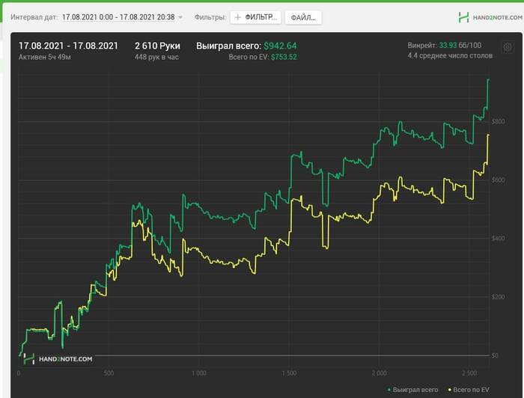
Task: Click the 'Интервал дат:' label
Action: [34, 17]
